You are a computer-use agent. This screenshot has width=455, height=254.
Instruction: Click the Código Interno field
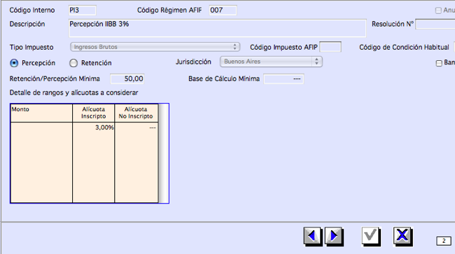click(83, 10)
